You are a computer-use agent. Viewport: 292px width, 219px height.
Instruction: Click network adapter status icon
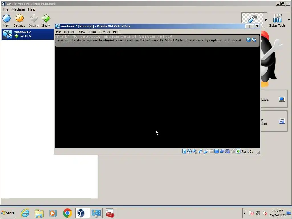pyautogui.click(x=200, y=151)
